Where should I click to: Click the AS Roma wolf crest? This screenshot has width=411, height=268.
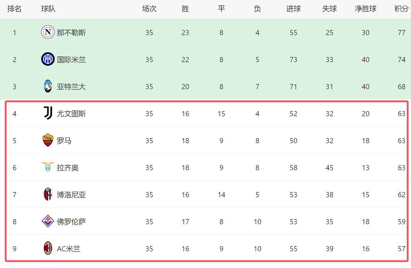coord(48,140)
